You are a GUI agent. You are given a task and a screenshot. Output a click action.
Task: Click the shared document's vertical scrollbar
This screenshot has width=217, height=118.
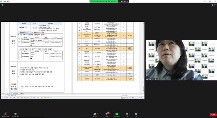[x=144, y=57]
